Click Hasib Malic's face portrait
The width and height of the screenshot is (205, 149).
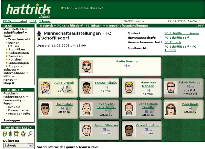pos(45,109)
